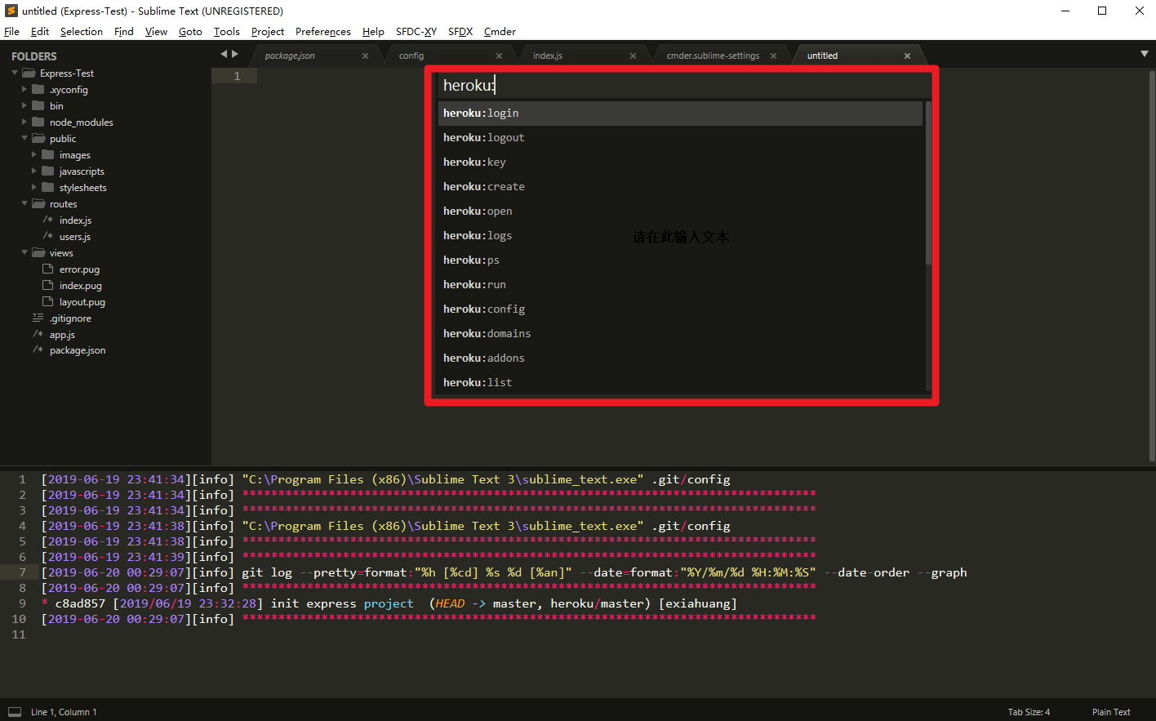Screen dimensions: 1156x721
Task: Select heroku:ps command
Action: pyautogui.click(x=680, y=260)
